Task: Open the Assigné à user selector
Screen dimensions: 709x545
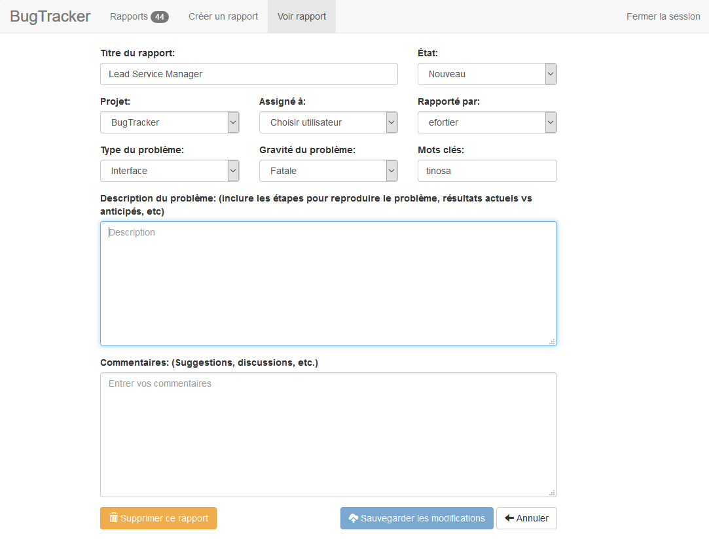Action: pos(328,122)
